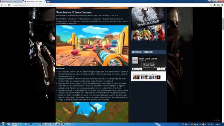224x126 pixels.
Task: Click the Key Features heading text
Action: coord(60,68)
